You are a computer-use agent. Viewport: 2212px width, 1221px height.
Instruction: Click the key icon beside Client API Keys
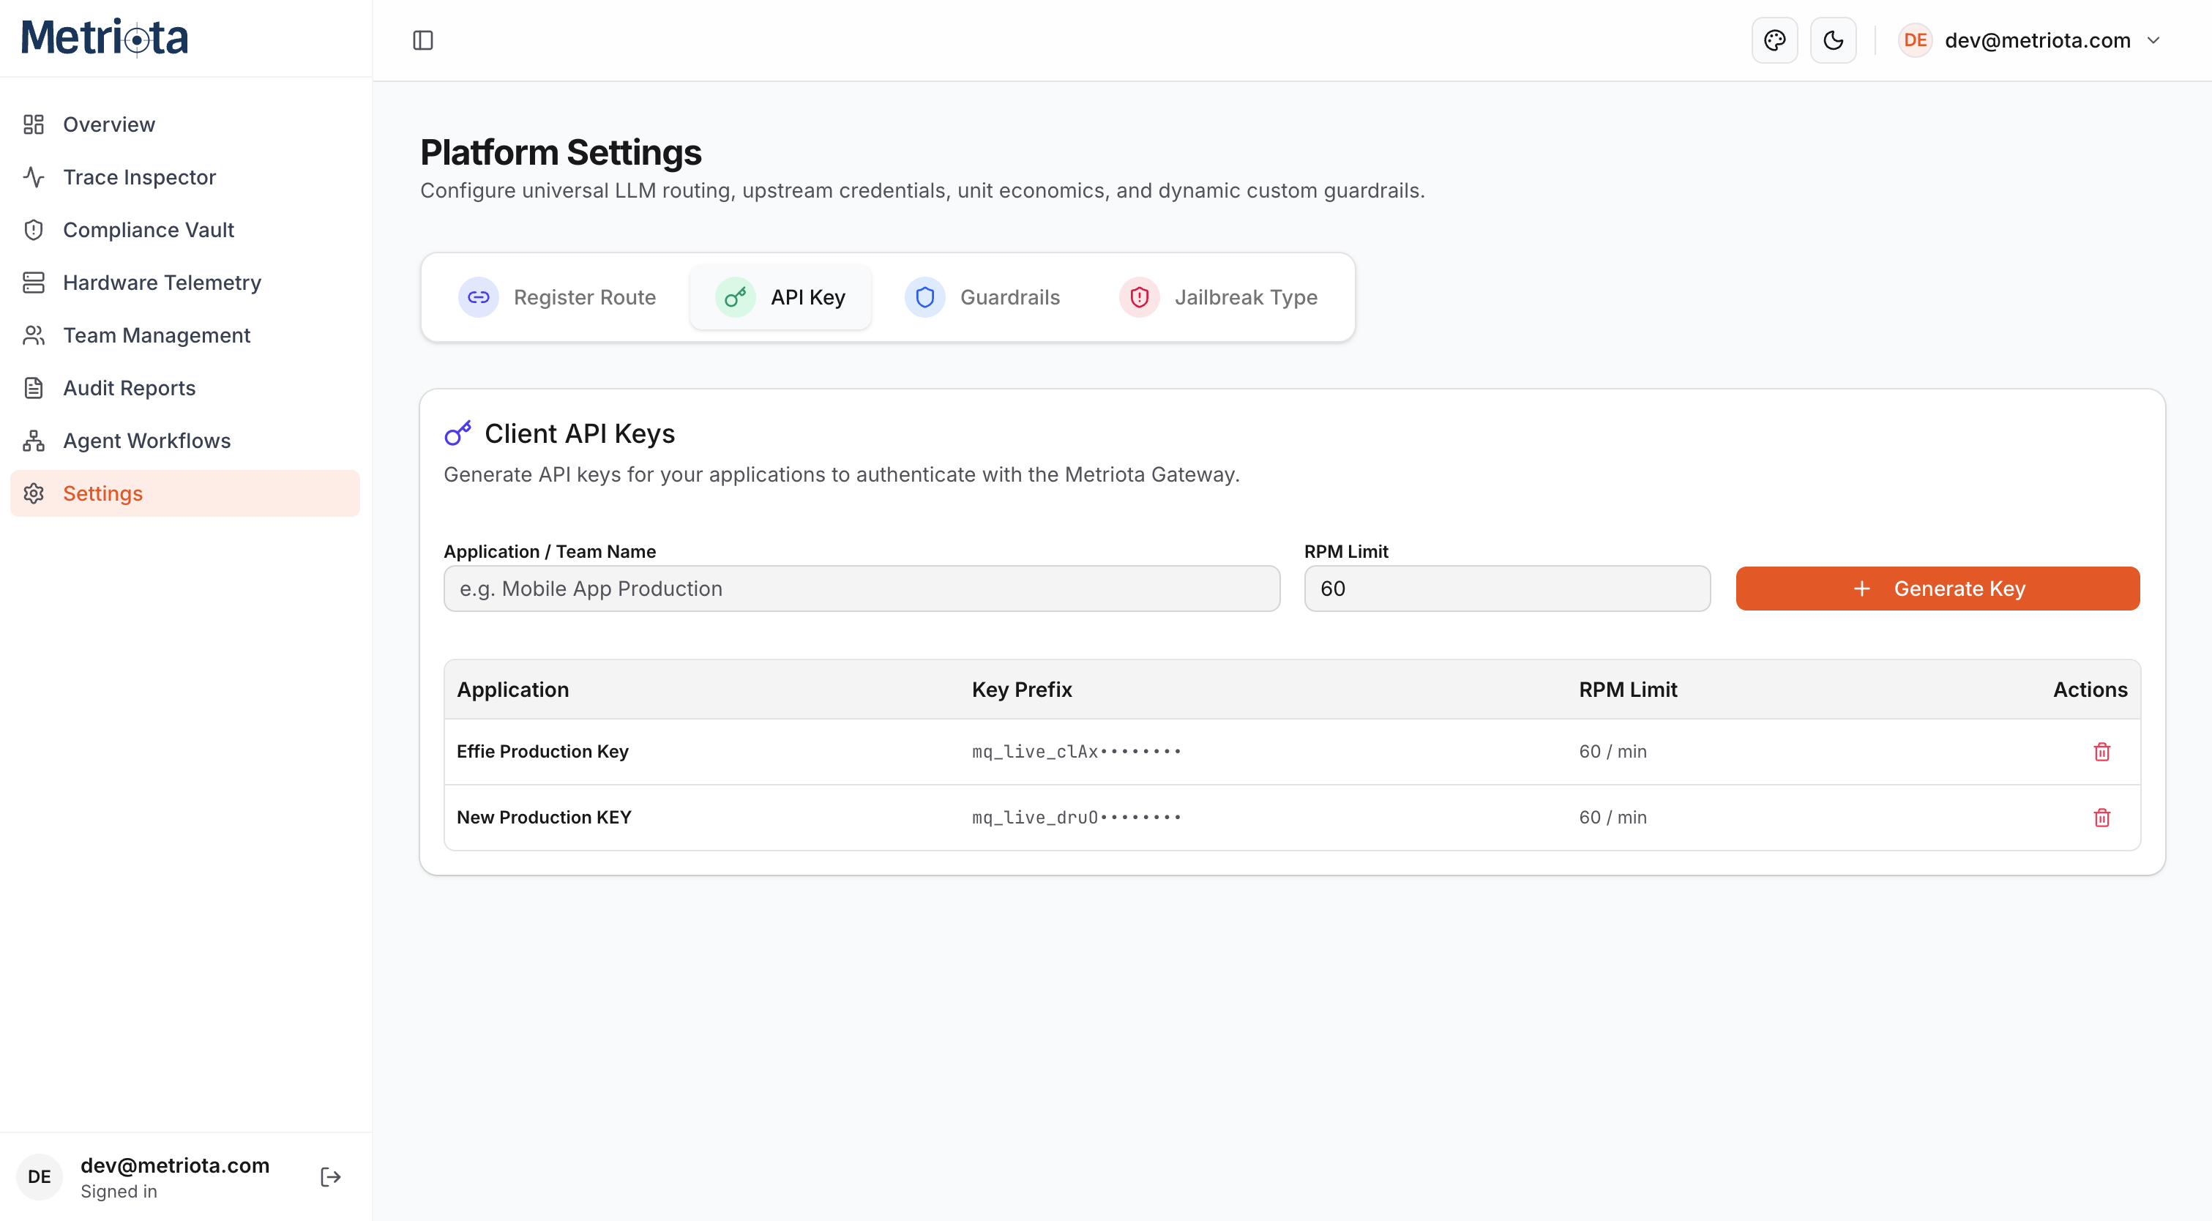(x=457, y=433)
